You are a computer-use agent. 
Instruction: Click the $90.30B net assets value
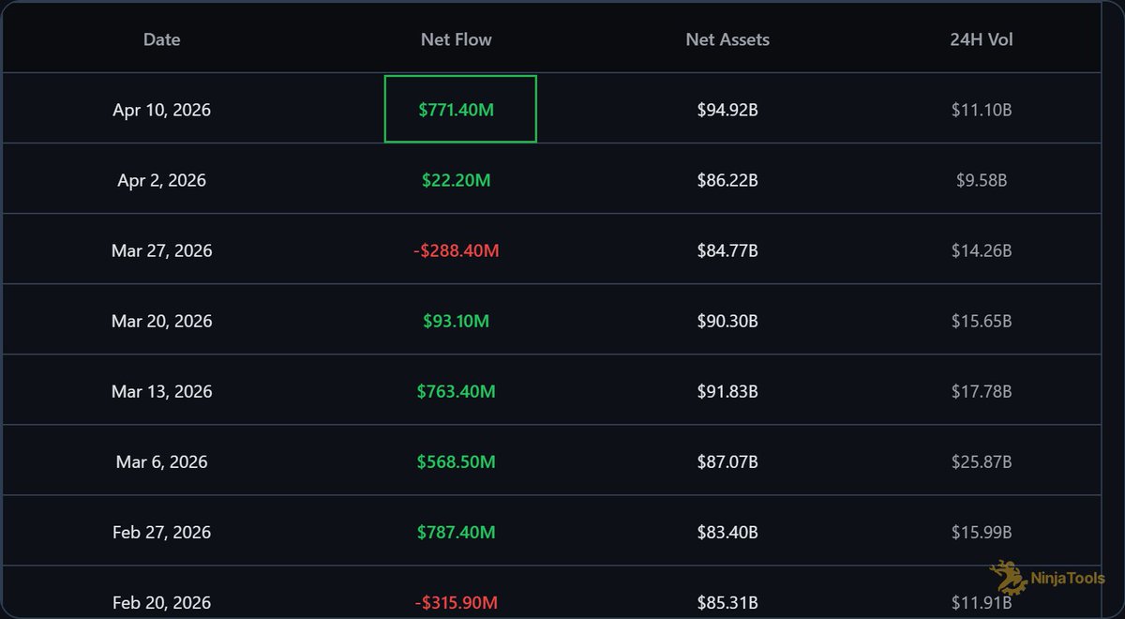tap(727, 321)
